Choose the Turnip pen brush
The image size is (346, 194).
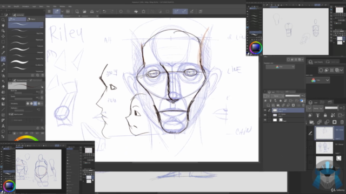coord(26,44)
